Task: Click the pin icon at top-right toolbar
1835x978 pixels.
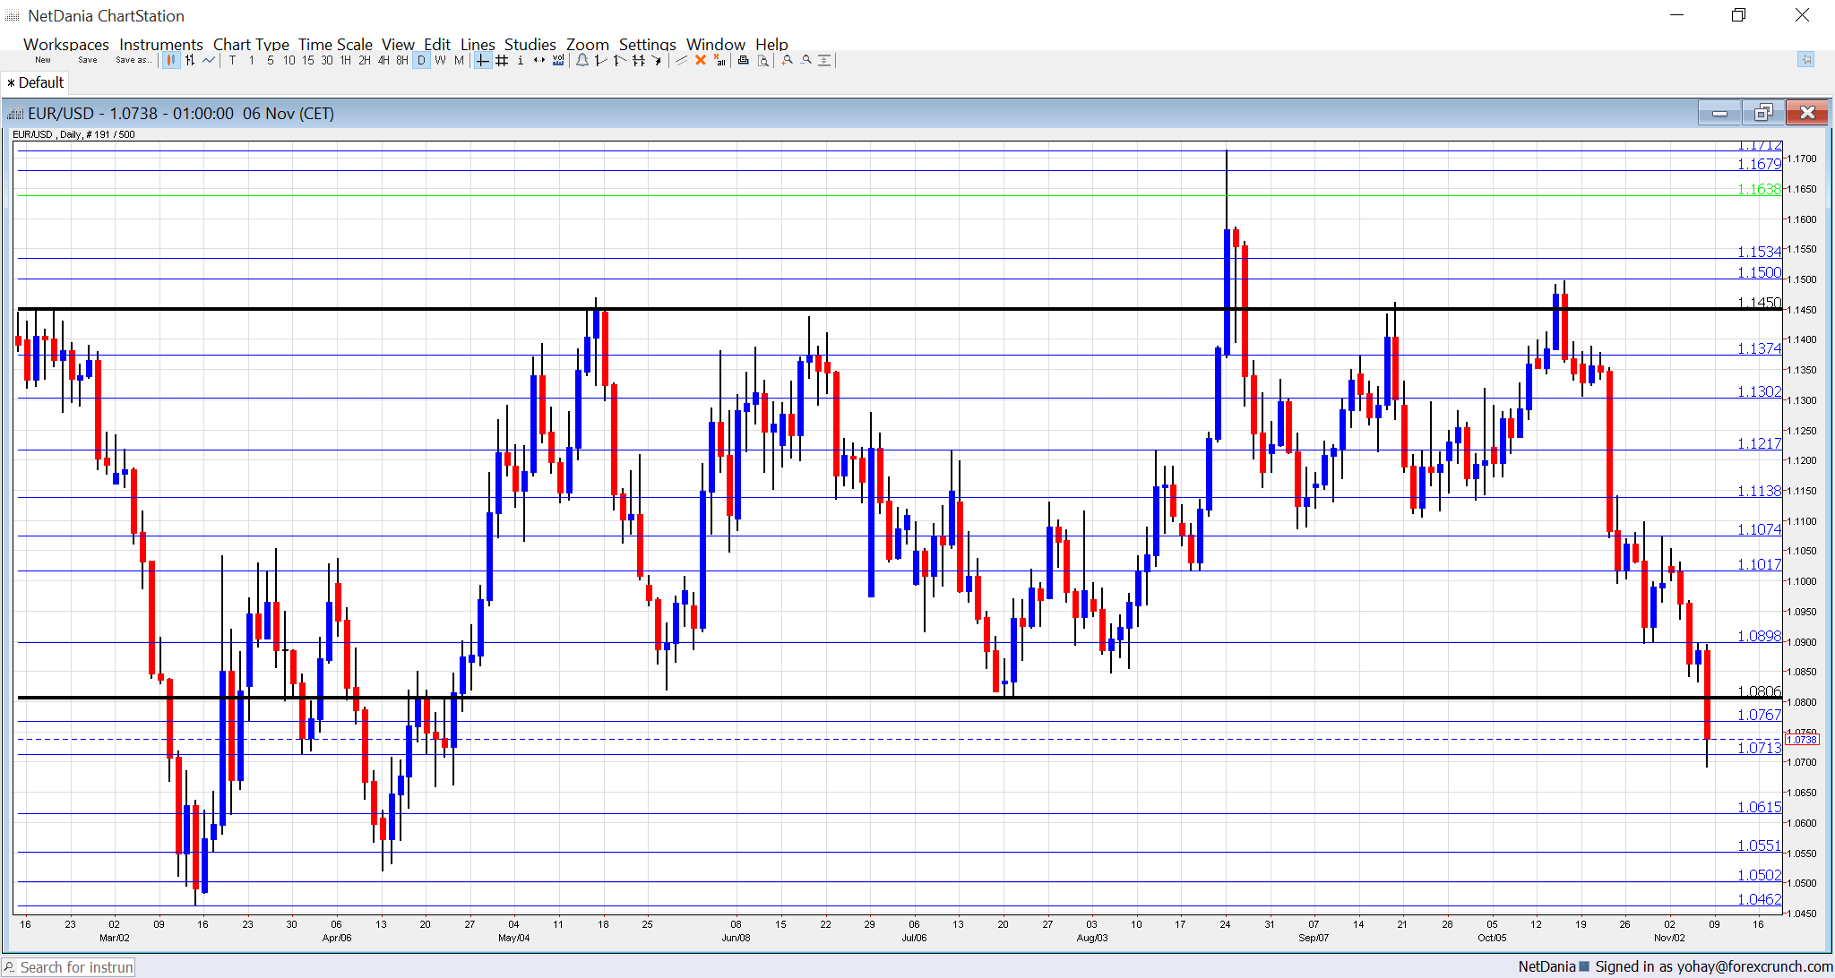Action: point(1805,59)
